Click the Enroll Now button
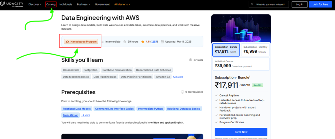Screen dimensions: 335x139 (241, 132)
